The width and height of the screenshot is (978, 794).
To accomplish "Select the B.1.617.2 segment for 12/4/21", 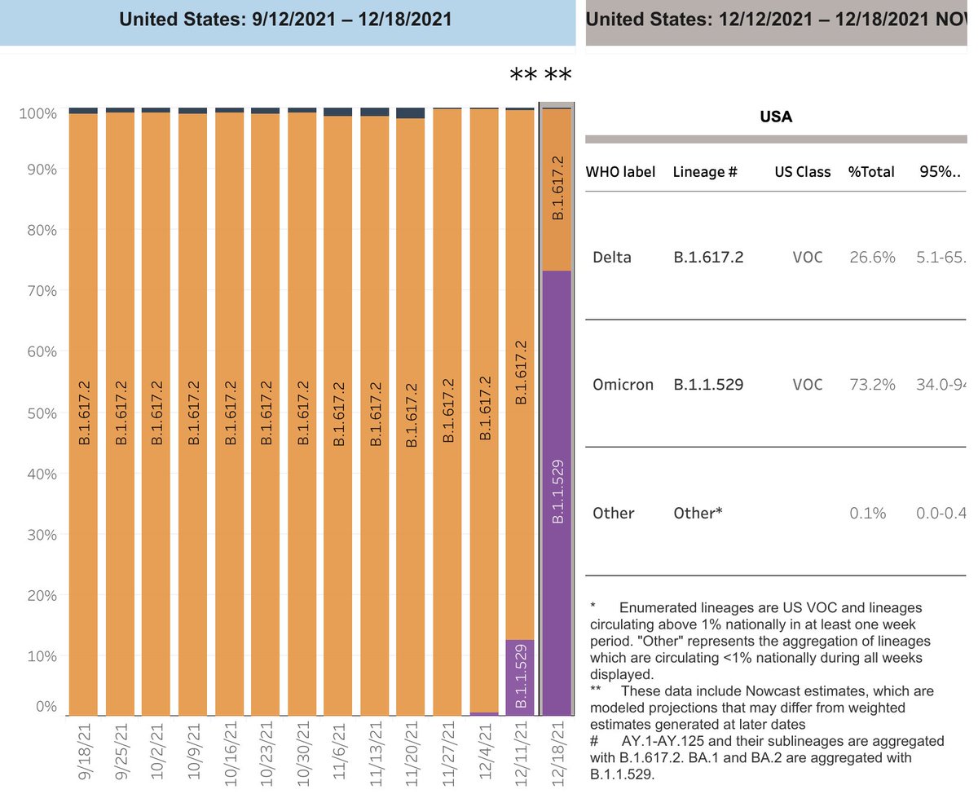I will 486,408.
